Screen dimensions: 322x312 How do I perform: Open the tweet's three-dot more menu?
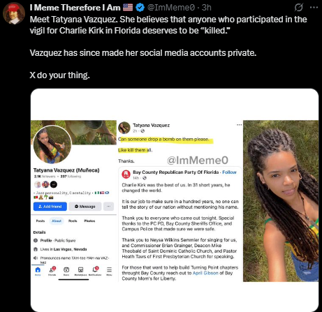click(314, 8)
